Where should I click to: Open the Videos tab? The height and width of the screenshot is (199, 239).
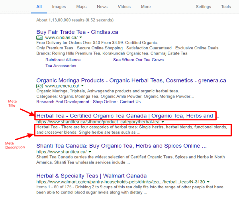124,7
